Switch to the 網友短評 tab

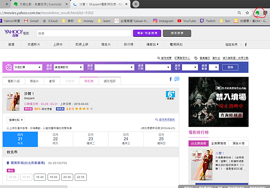[110, 81]
